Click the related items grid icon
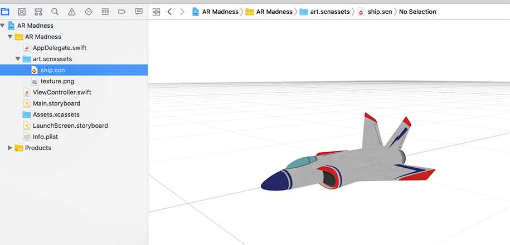The image size is (510, 245). pos(157,12)
